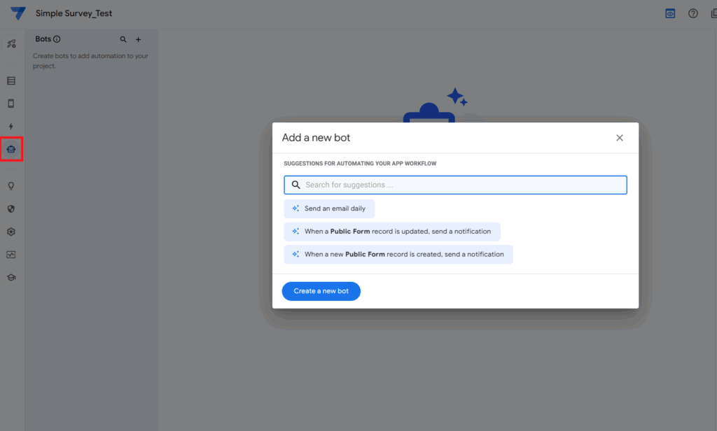This screenshot has width=717, height=431.
Task: Click the search icon in the Bots panel
Action: [x=123, y=40]
